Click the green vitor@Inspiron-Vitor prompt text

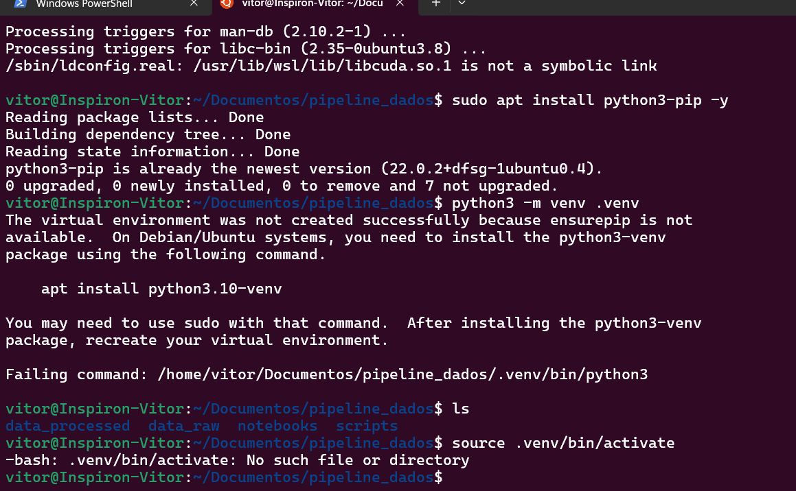tap(93, 477)
